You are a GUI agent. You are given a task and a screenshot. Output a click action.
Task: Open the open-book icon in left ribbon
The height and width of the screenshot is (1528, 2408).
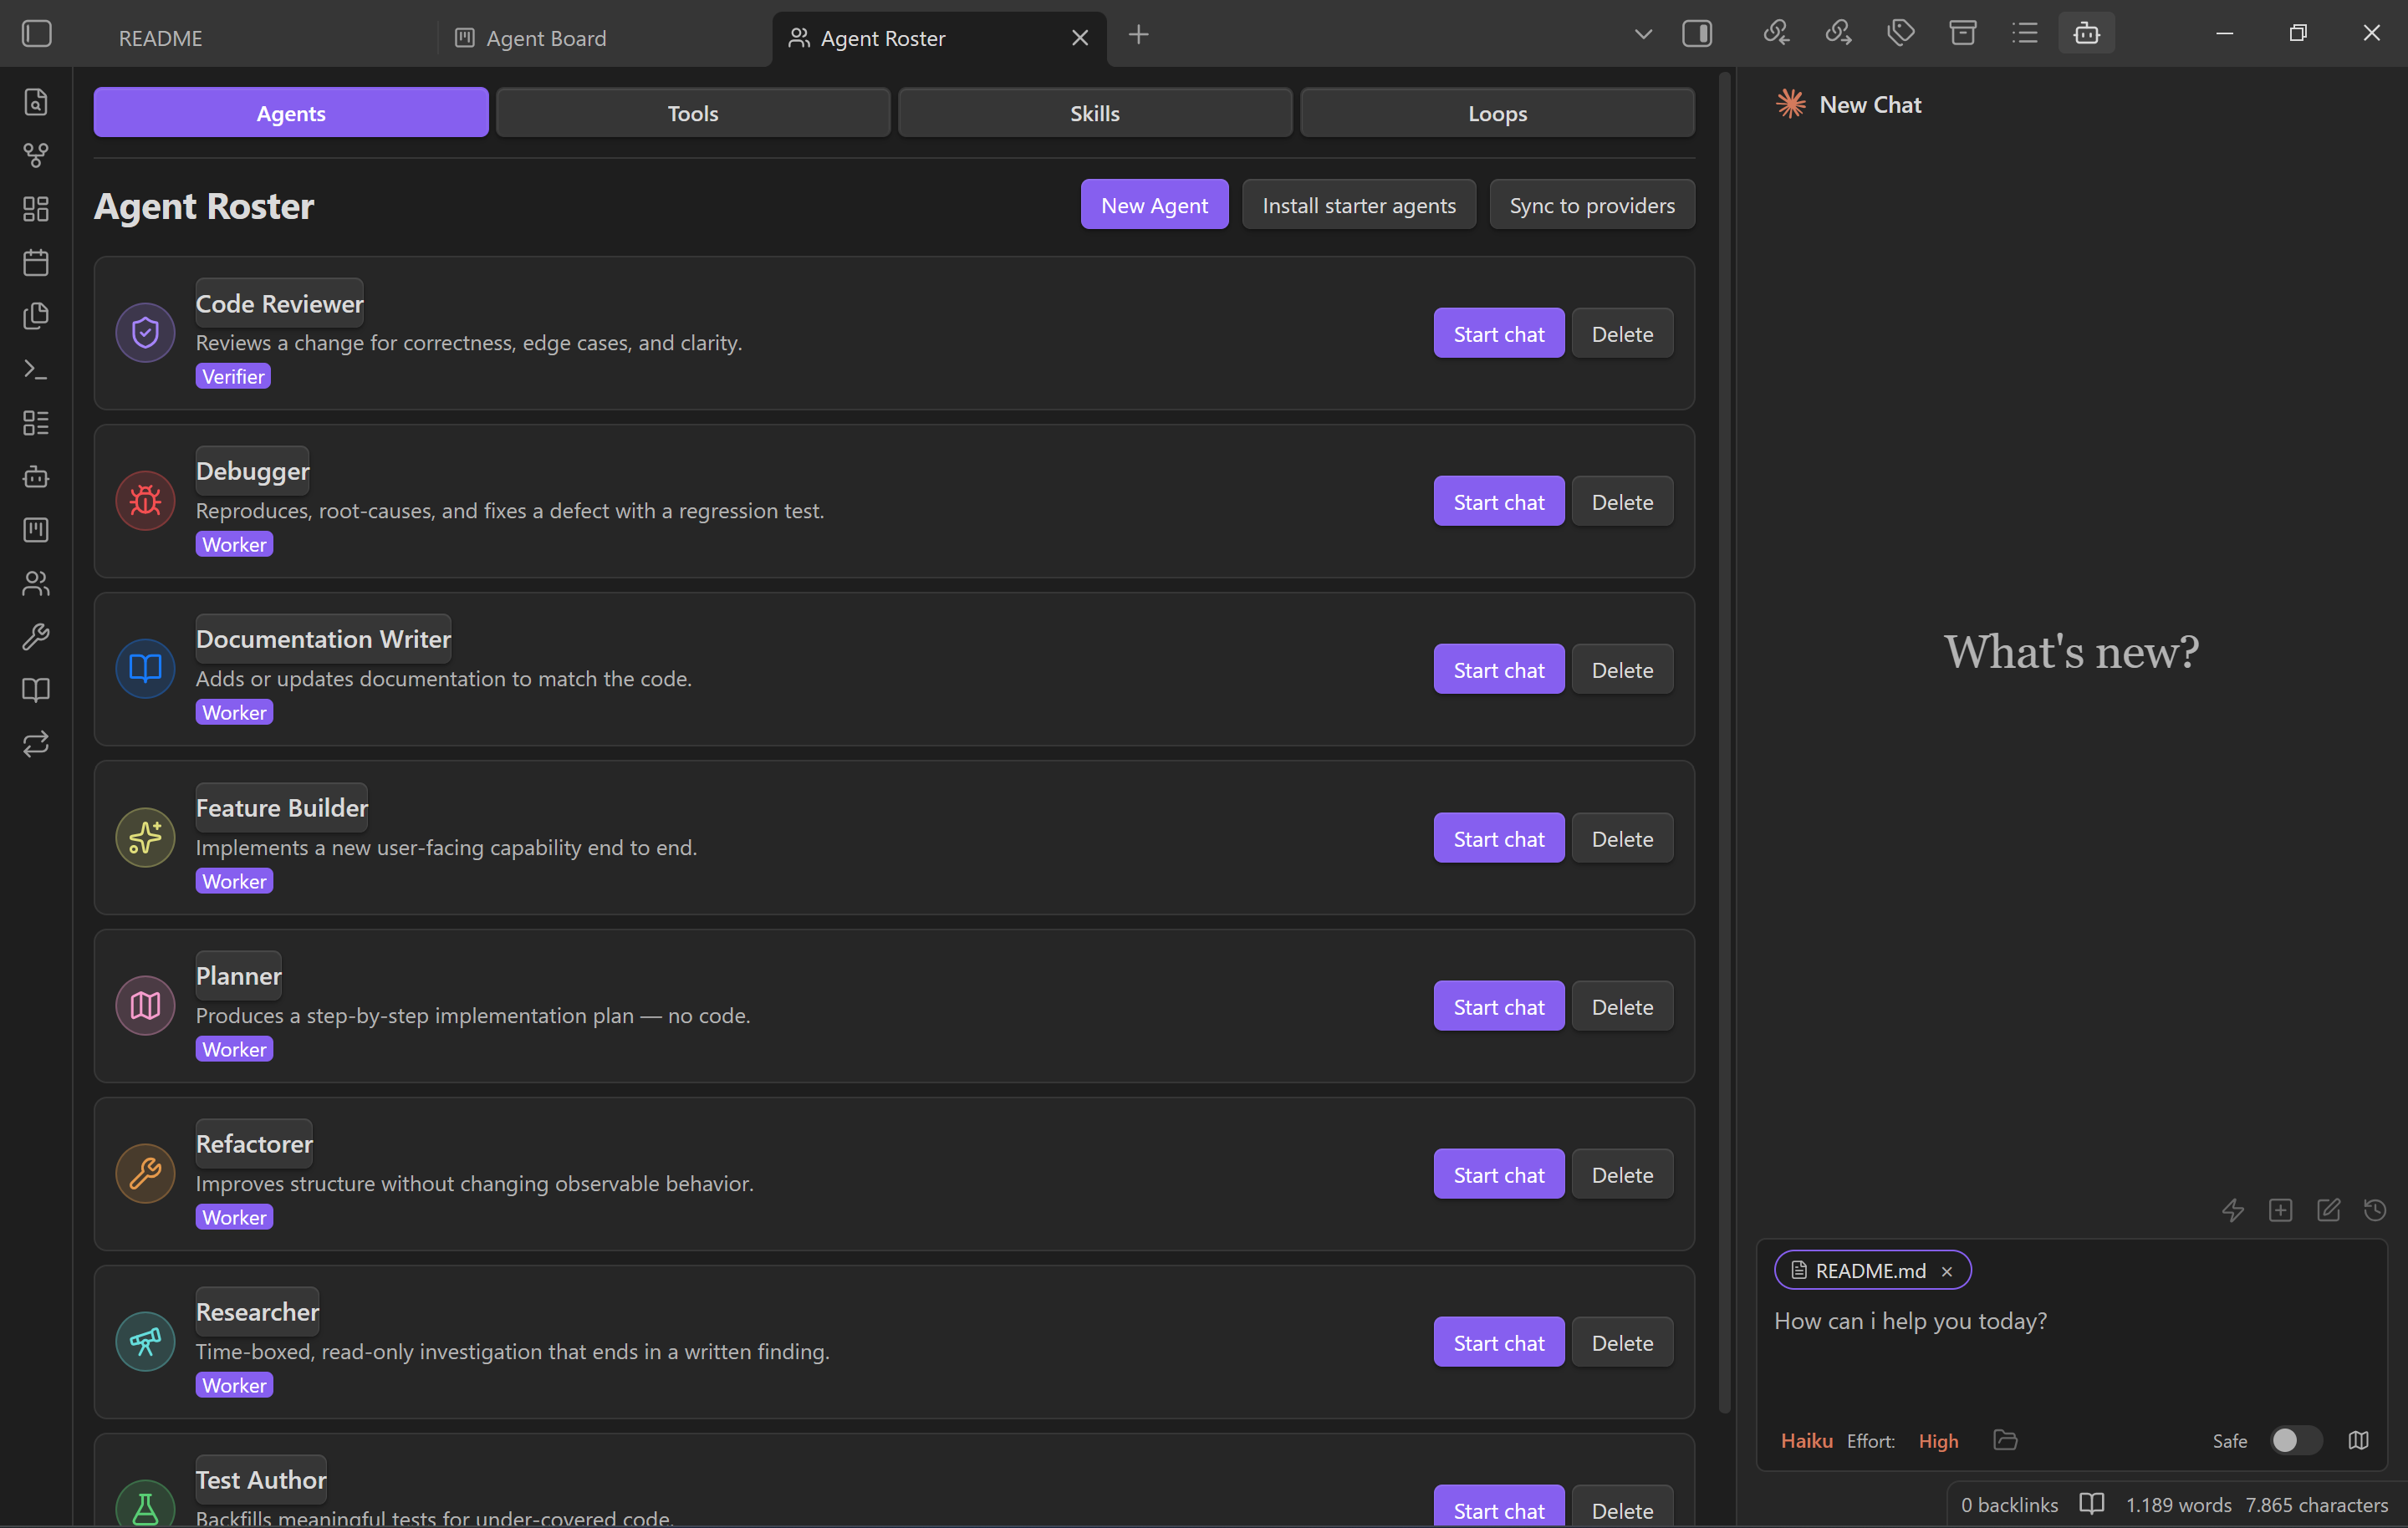pyautogui.click(x=36, y=690)
